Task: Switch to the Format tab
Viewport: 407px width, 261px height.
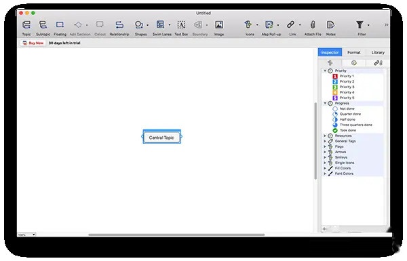Action: pos(354,52)
